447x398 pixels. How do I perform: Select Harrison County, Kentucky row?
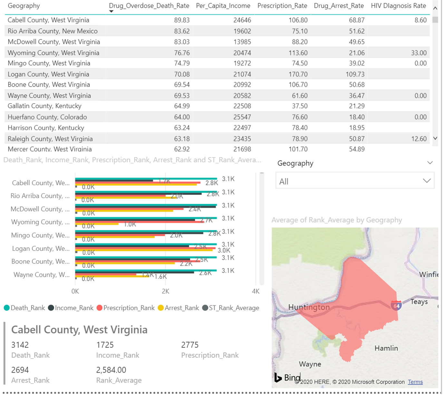tap(217, 128)
